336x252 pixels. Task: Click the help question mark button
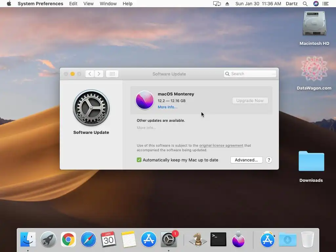pyautogui.click(x=269, y=160)
